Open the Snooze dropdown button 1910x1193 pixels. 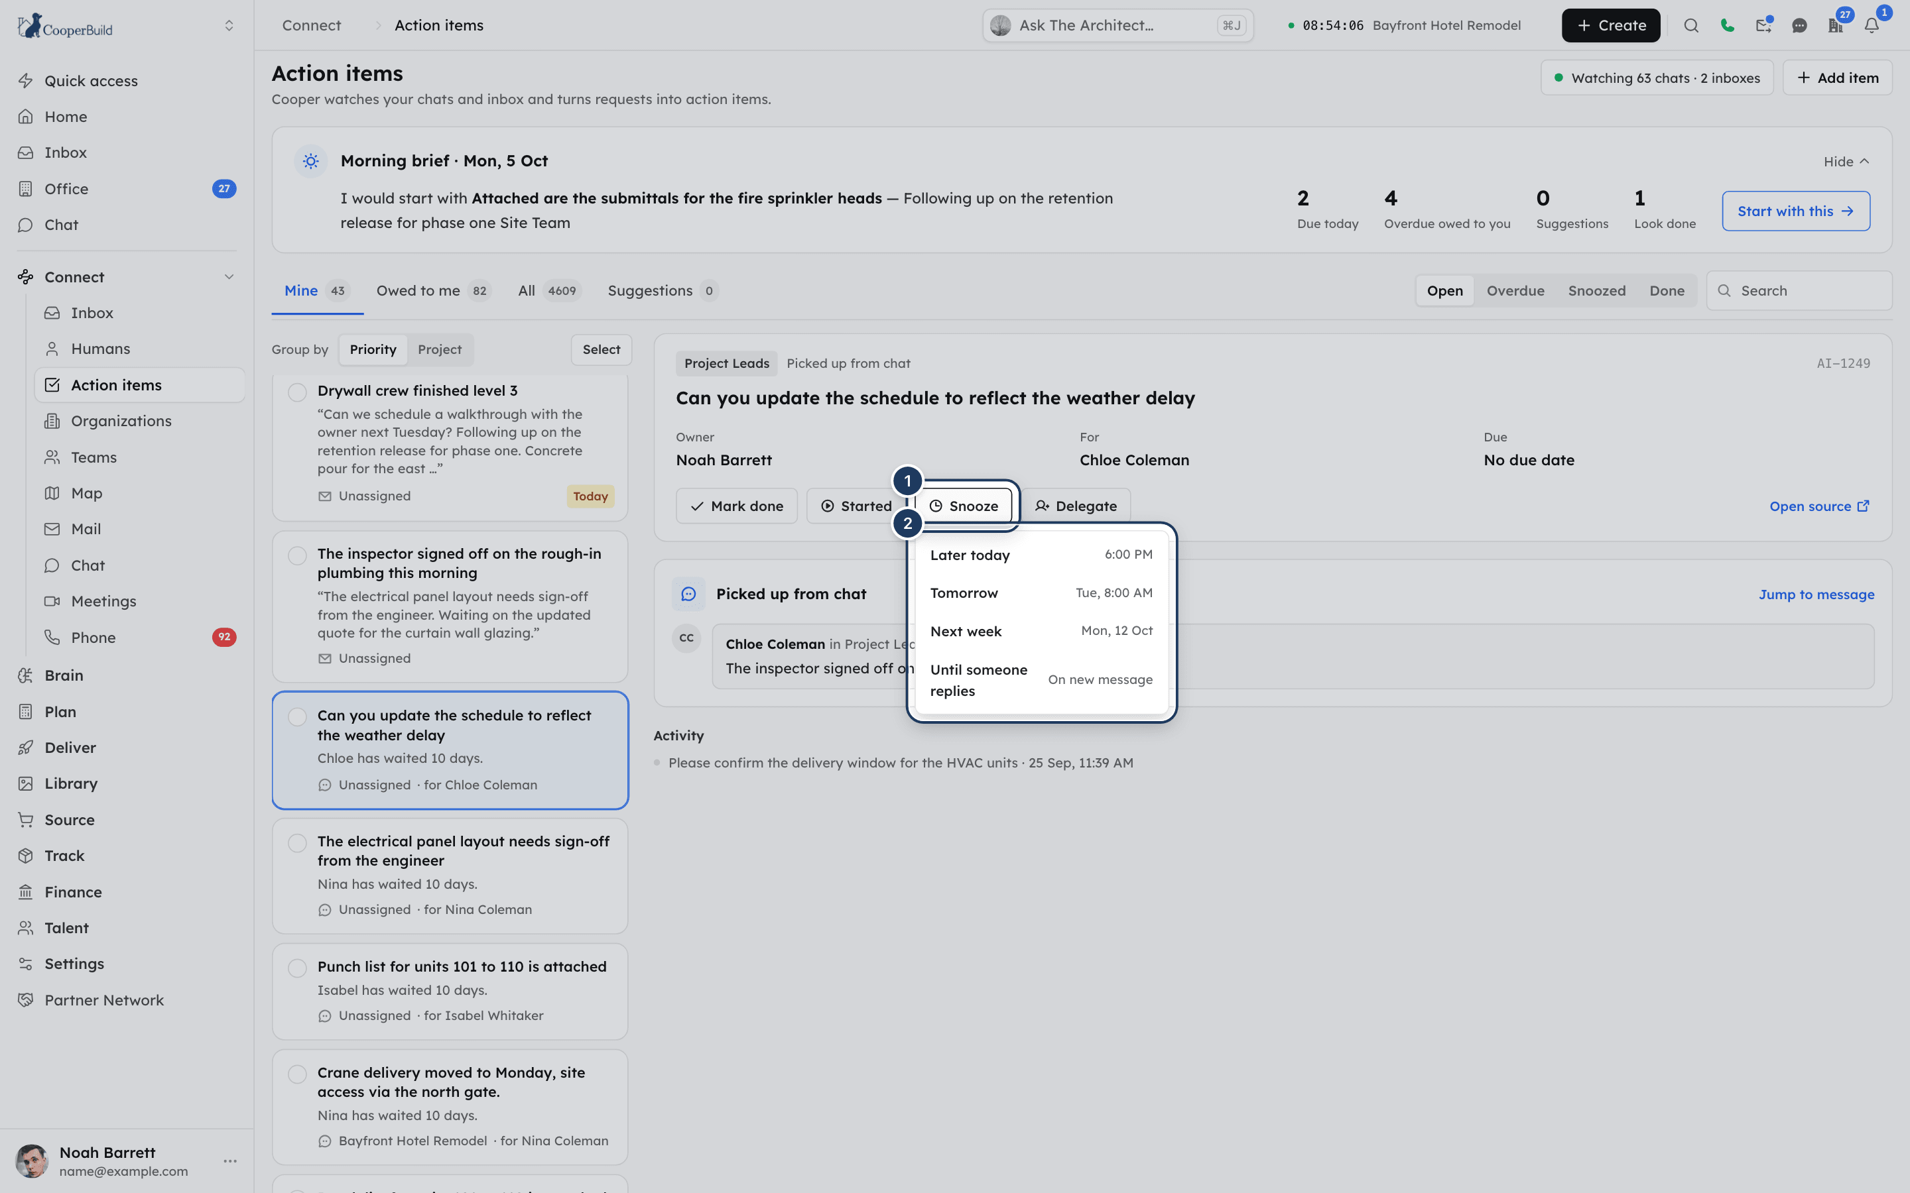click(963, 506)
